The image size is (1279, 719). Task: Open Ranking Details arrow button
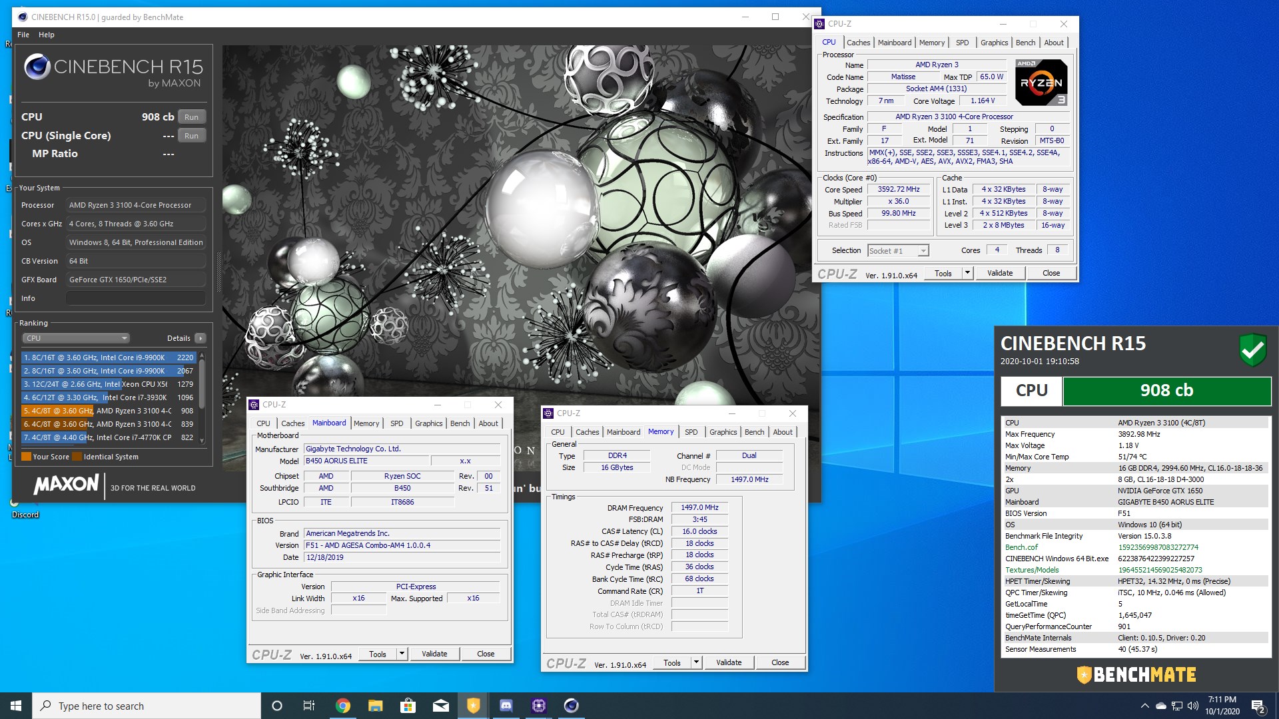click(x=200, y=338)
